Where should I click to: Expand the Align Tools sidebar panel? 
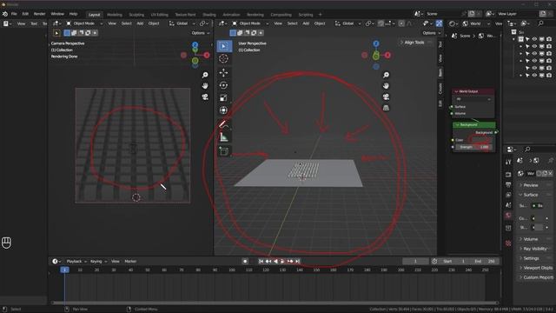click(414, 43)
